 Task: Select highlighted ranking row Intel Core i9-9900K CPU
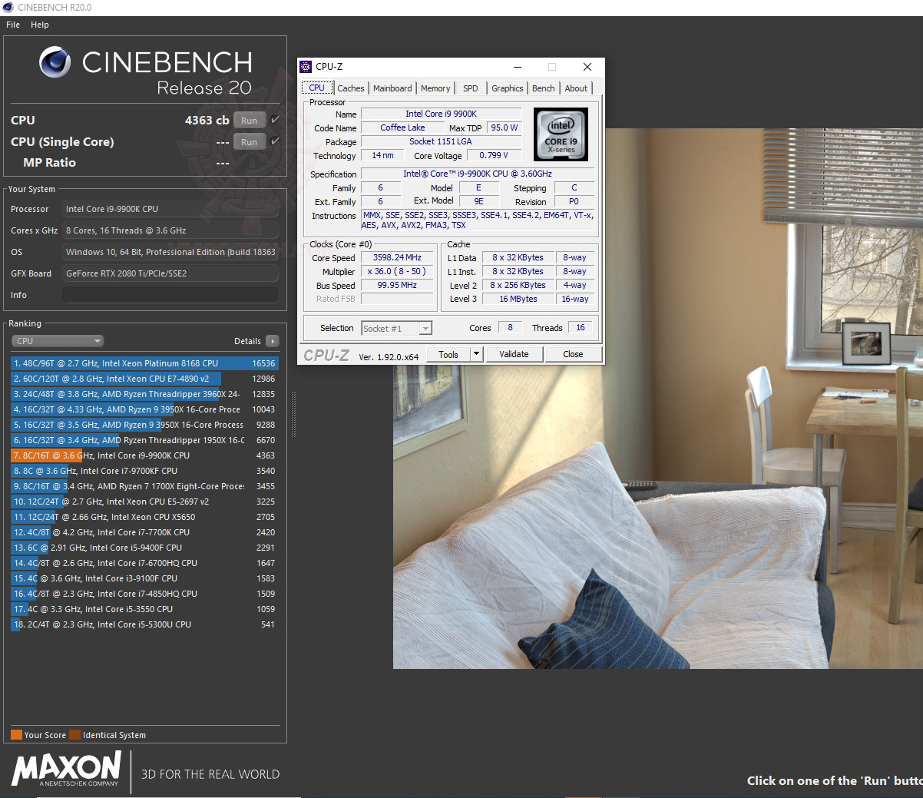(x=144, y=455)
